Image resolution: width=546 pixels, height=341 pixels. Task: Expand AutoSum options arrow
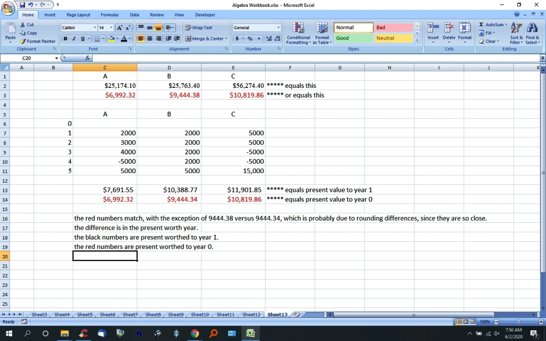point(507,25)
